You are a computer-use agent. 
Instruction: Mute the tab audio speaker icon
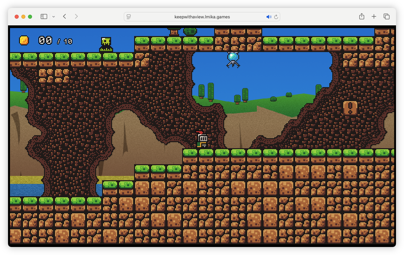tap(269, 17)
